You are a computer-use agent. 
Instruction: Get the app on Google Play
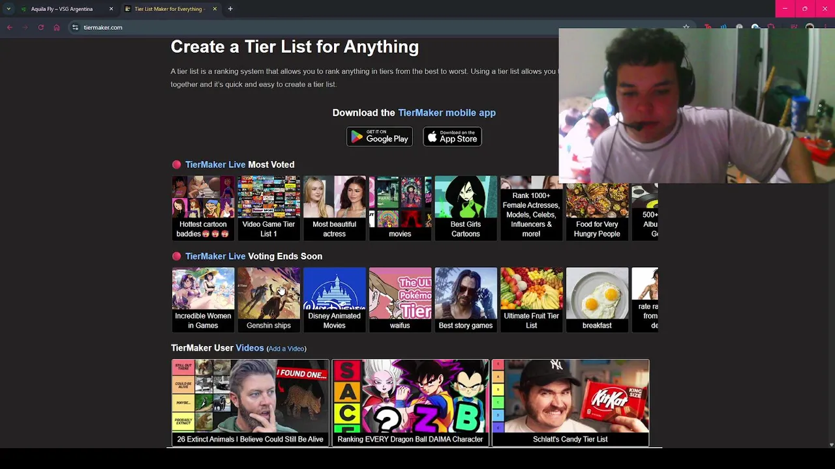pyautogui.click(x=379, y=137)
